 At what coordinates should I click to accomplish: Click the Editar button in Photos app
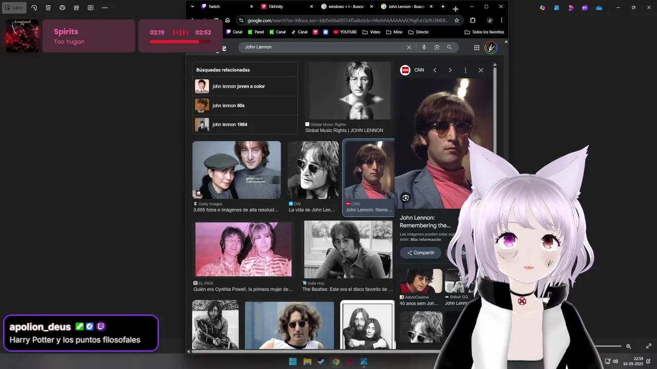14,8
